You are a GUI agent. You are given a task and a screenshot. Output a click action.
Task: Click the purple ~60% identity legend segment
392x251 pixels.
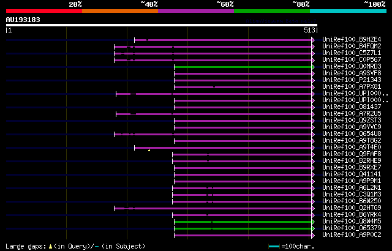click(196, 11)
